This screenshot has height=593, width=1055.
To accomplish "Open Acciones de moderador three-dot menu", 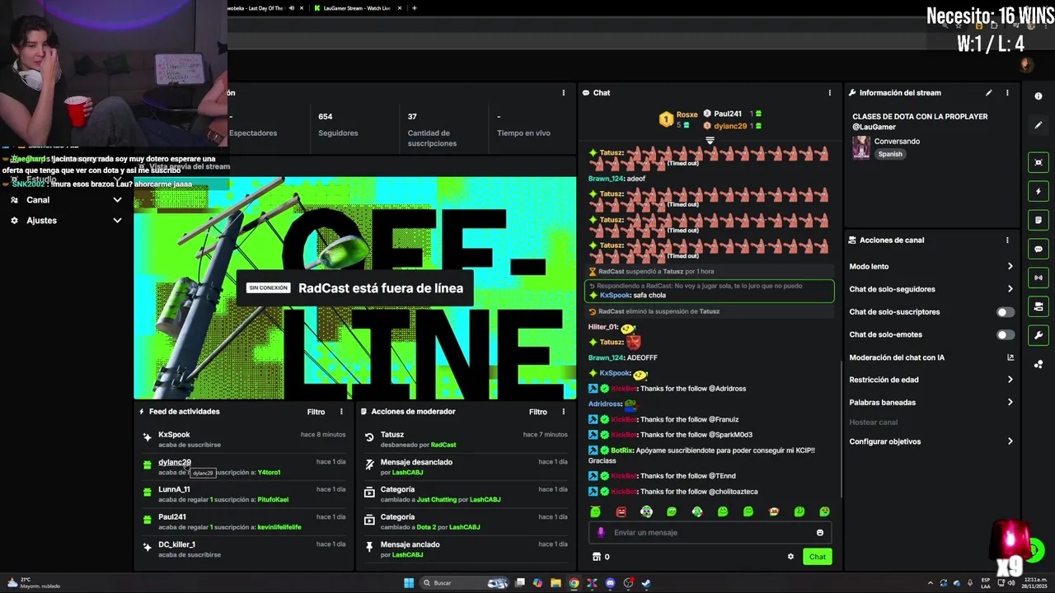I will [x=564, y=412].
